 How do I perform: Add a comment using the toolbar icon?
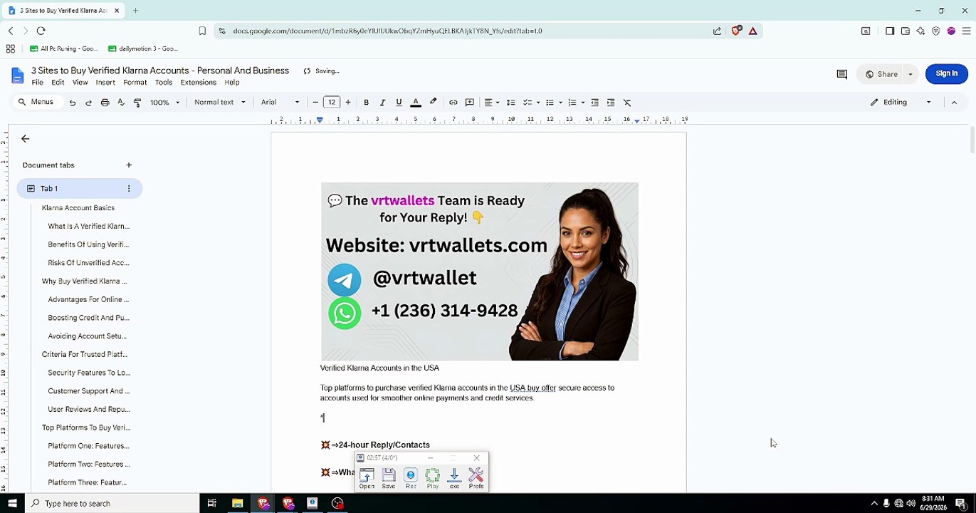pyautogui.click(x=470, y=103)
